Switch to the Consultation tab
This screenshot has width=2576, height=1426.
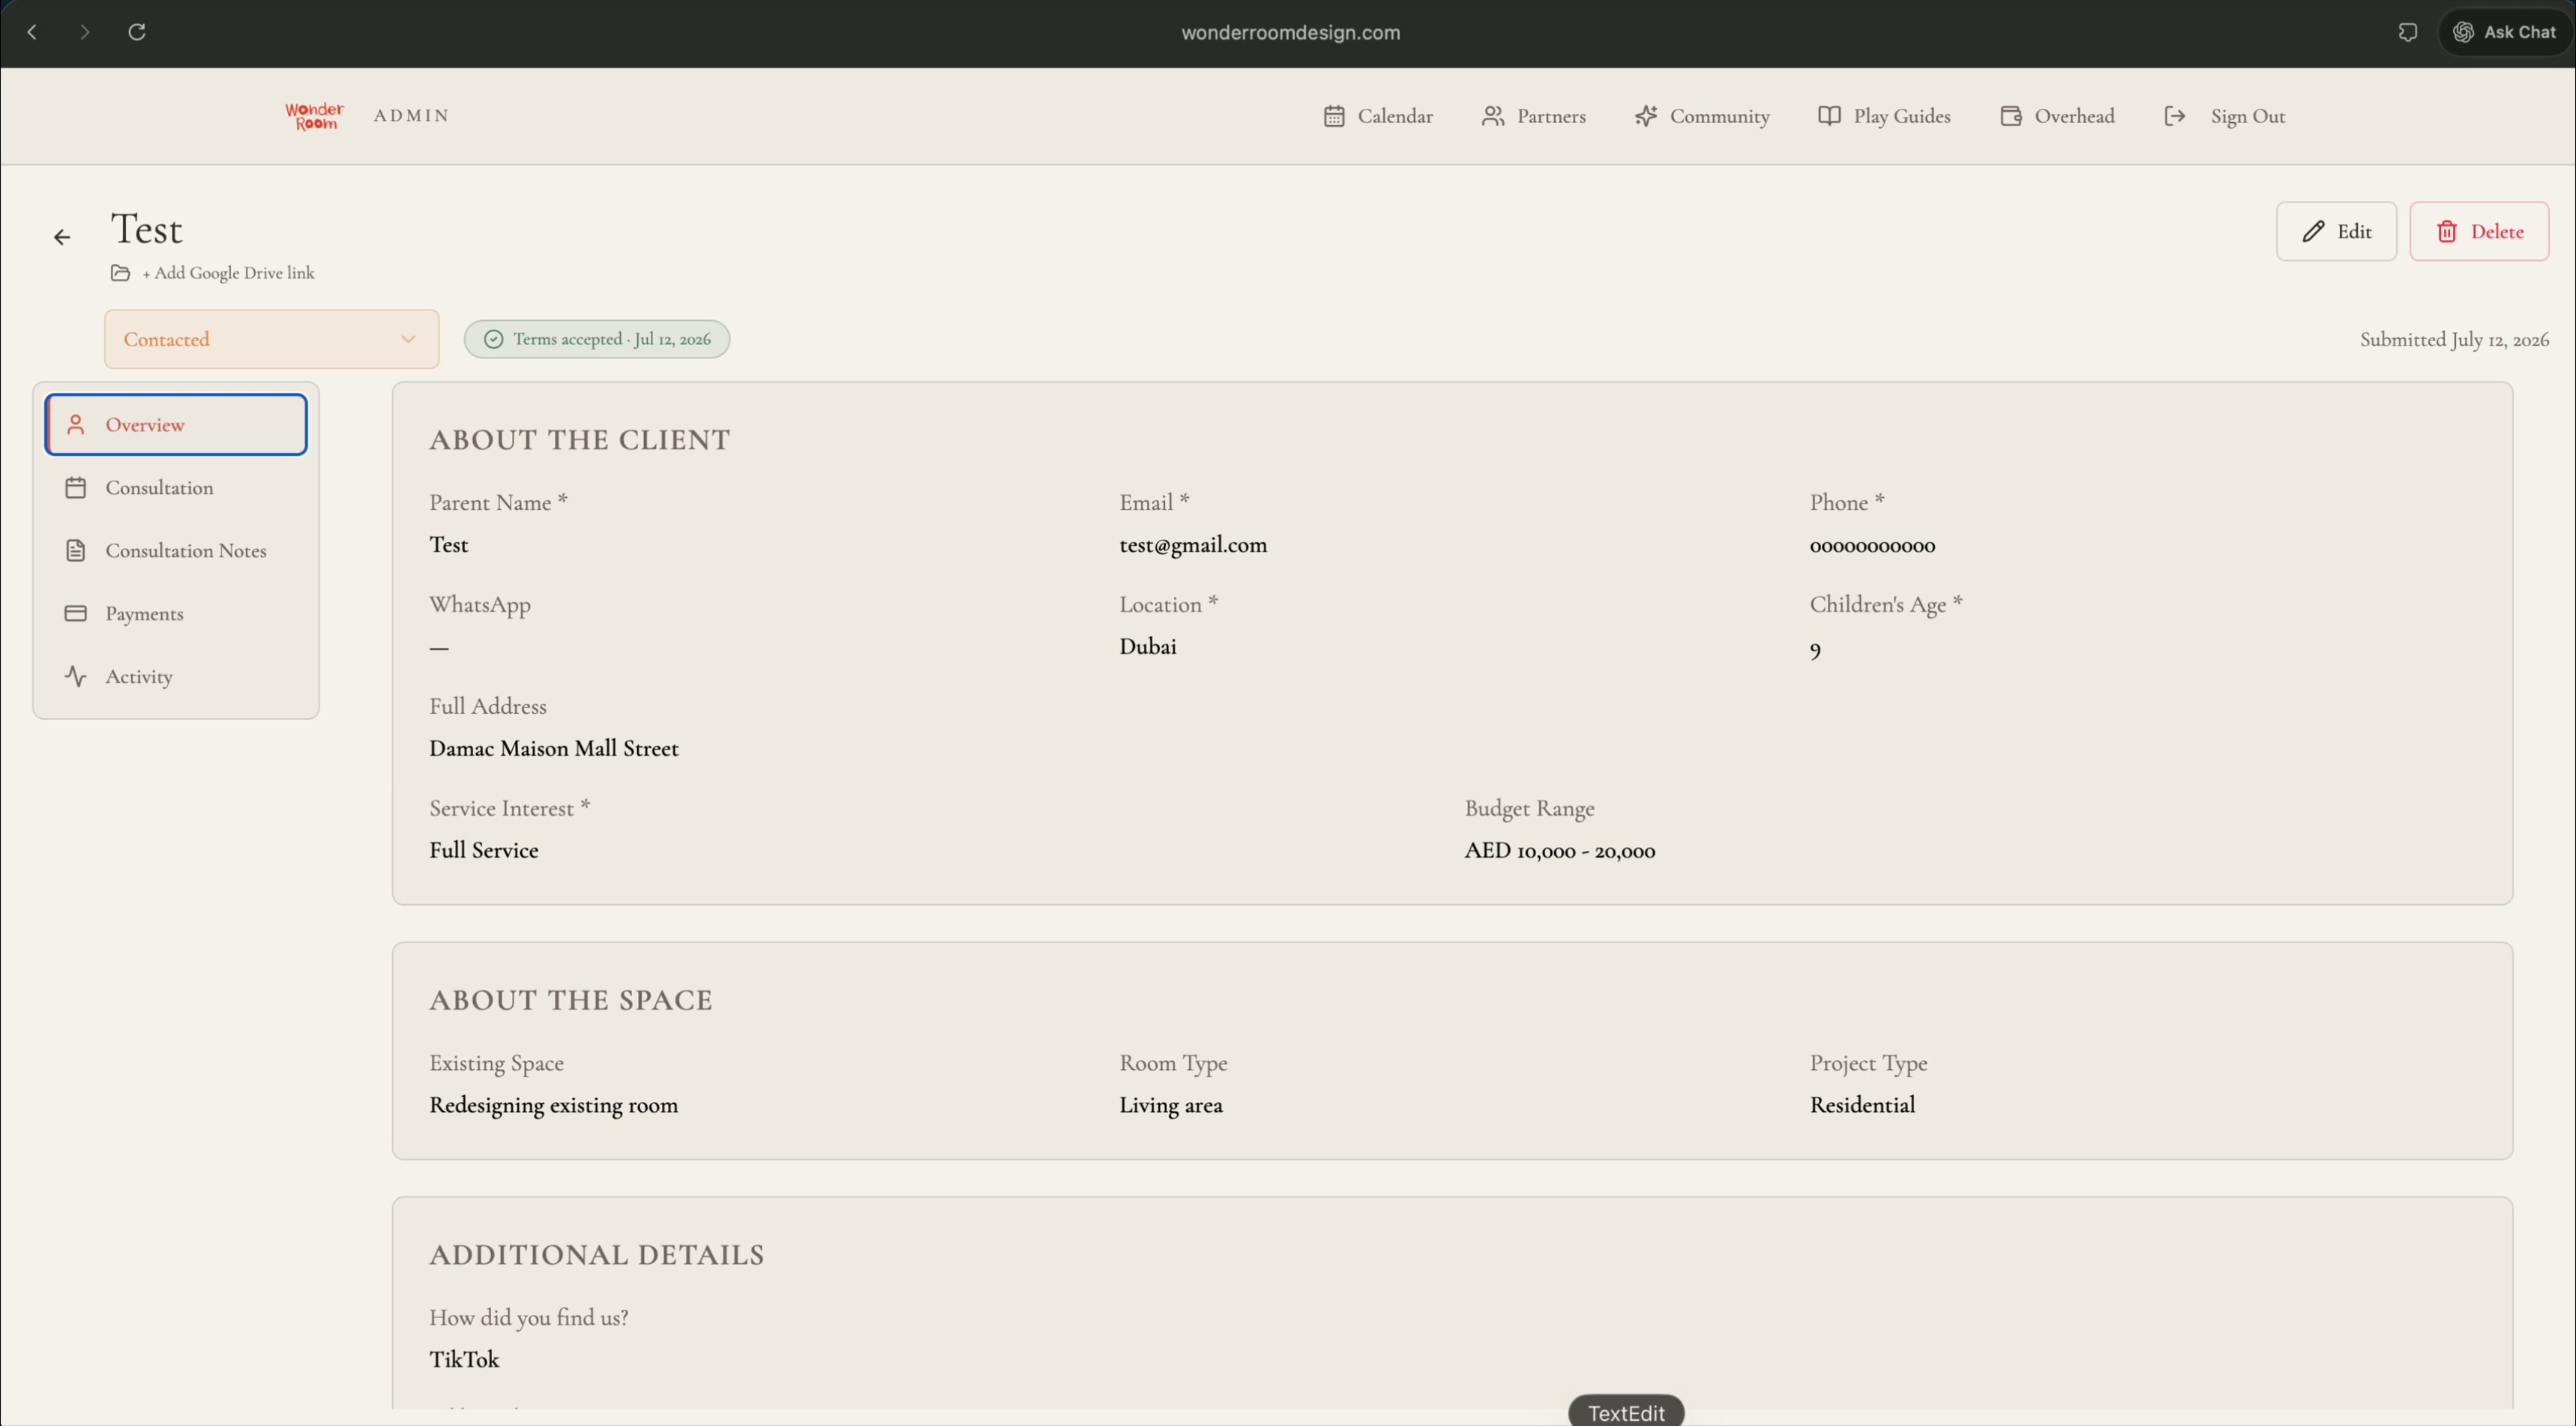point(176,488)
